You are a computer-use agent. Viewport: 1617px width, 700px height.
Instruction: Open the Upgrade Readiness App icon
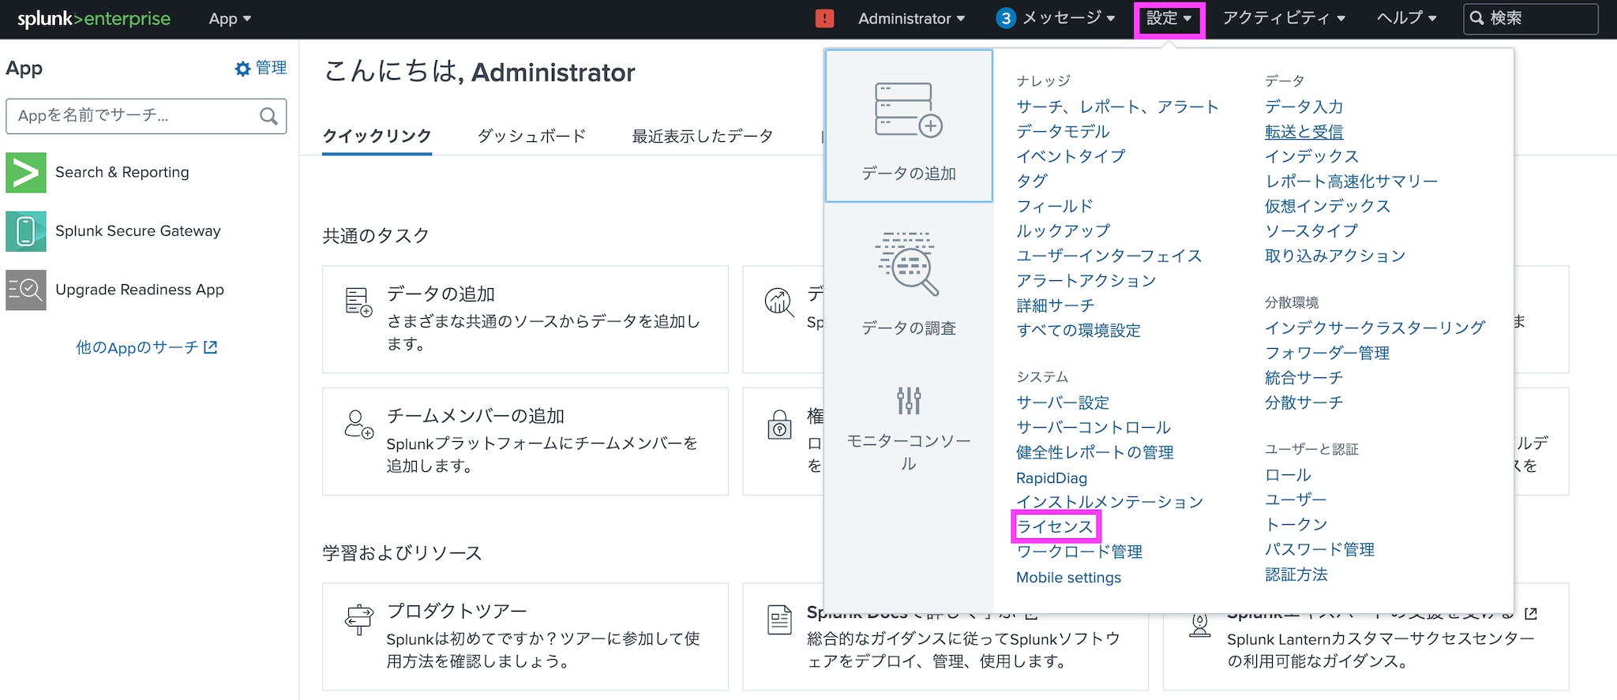[x=26, y=290]
